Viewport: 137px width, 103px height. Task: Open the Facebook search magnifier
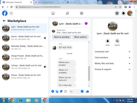11,13
